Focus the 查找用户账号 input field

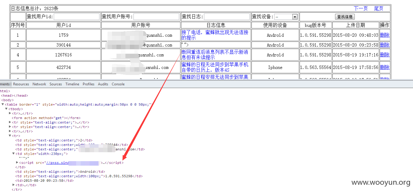tap(156, 17)
